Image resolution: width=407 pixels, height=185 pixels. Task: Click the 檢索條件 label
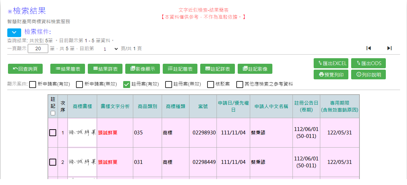point(37,32)
